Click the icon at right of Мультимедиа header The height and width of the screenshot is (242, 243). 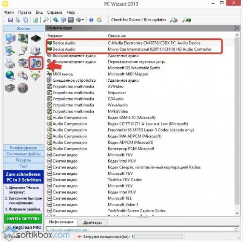click(236, 28)
